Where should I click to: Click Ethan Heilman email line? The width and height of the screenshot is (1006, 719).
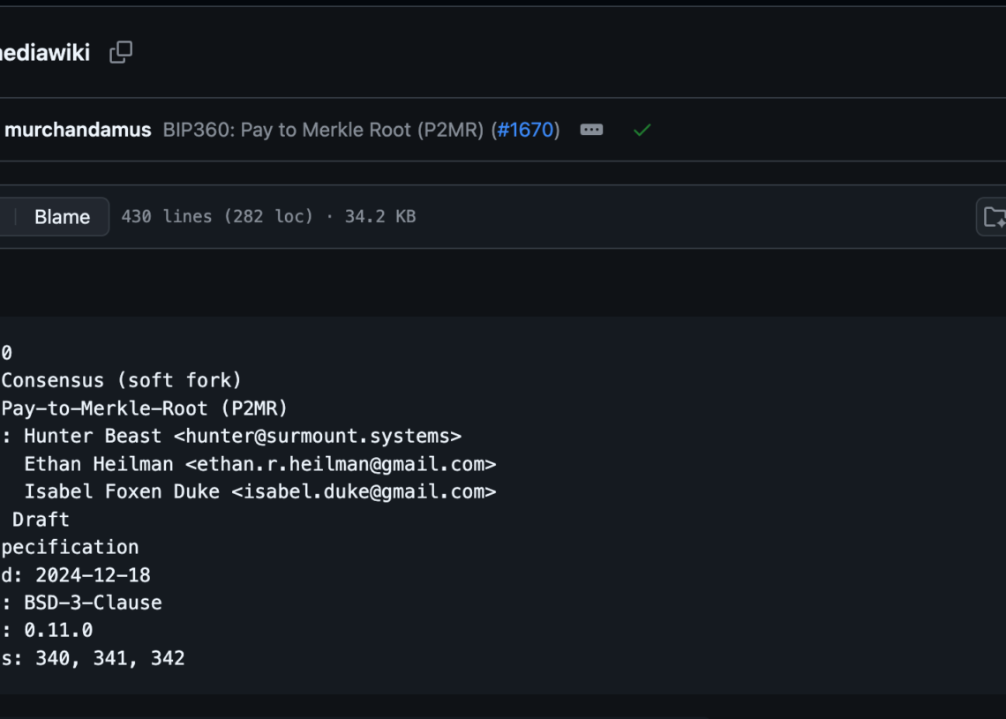tap(259, 464)
